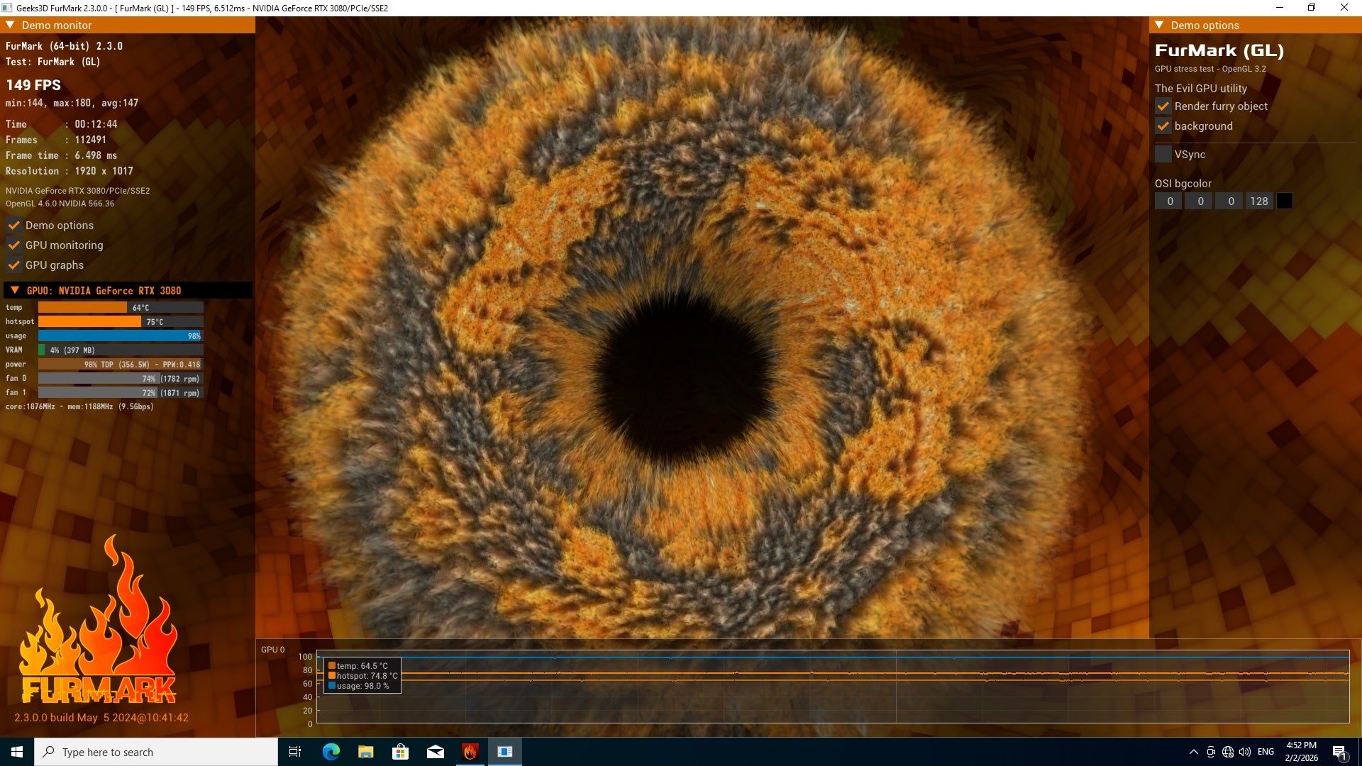The image size is (1362, 766).
Task: Collapse GPU0 NVIDIA GeForce RTX 3080 section
Action: (x=15, y=291)
